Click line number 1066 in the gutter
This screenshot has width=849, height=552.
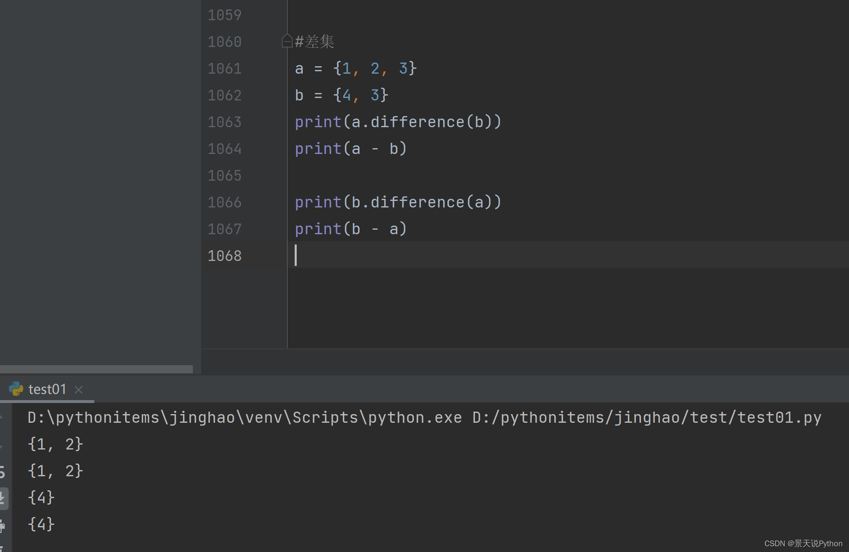(224, 203)
